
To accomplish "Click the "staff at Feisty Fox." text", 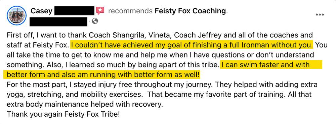I will pos(38,45).
